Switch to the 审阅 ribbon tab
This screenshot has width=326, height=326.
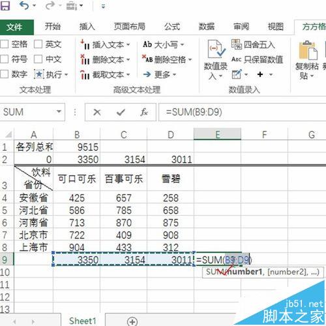coord(241,27)
